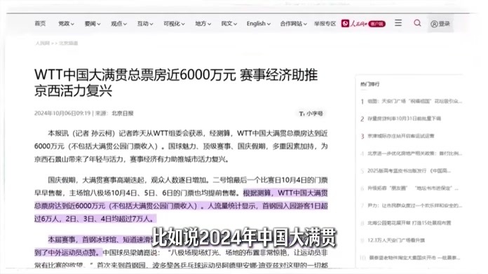This screenshot has width=488, height=274.
Task: Expand the 可视化 navigation dropdown
Action: 174,23
